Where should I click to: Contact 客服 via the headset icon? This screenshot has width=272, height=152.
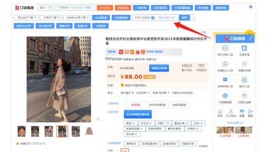pos(242,111)
